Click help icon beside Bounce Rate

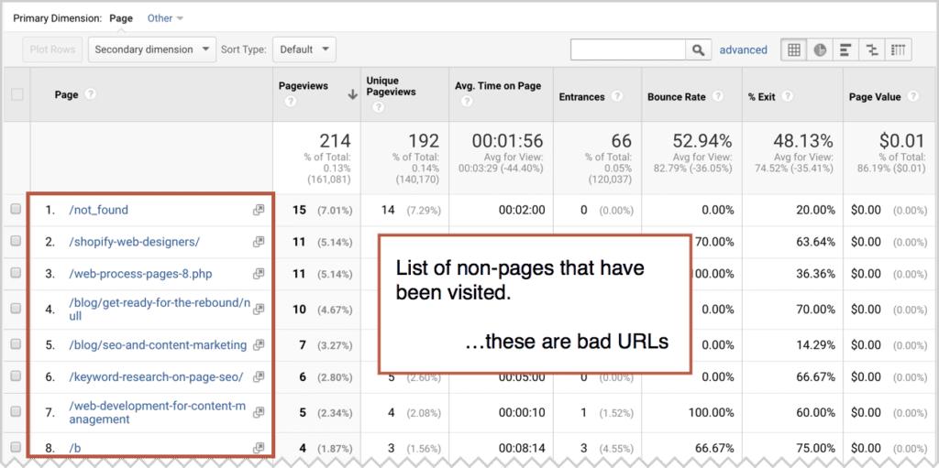point(718,96)
